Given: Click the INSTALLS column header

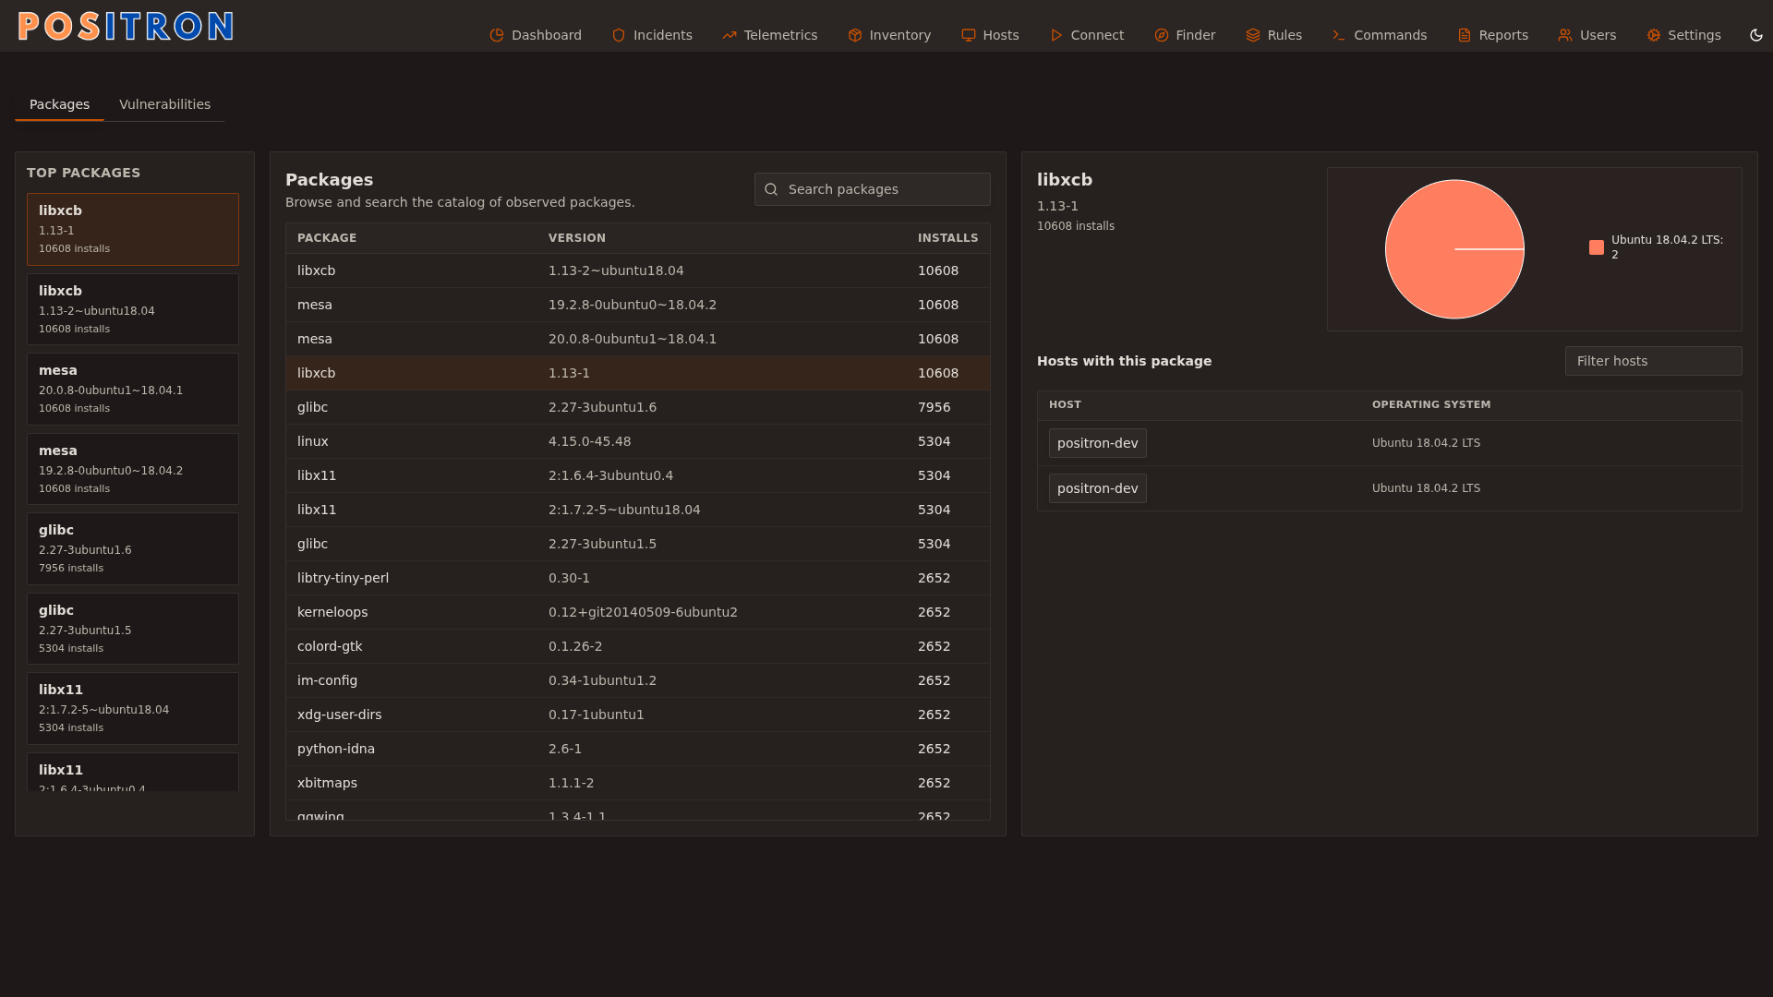Looking at the screenshot, I should point(947,238).
